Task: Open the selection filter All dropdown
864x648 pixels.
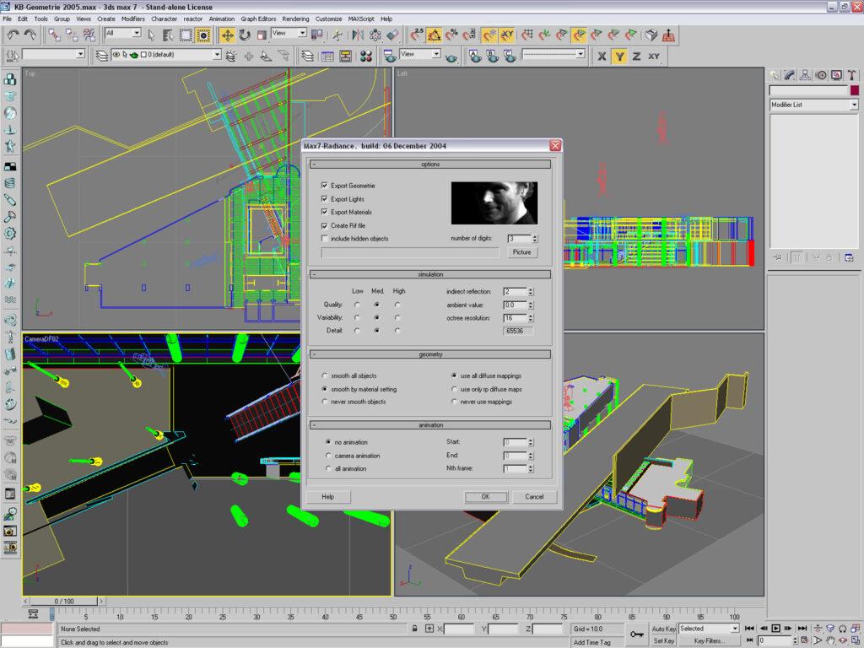Action: click(135, 33)
